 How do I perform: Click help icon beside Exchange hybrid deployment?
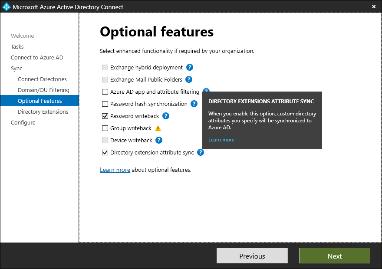tap(190, 68)
